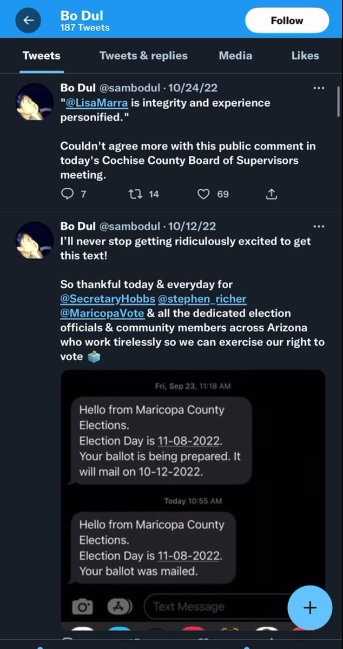Viewport: 343px width, 649px height.
Task: Go back using the arrow icon
Action: click(29, 20)
